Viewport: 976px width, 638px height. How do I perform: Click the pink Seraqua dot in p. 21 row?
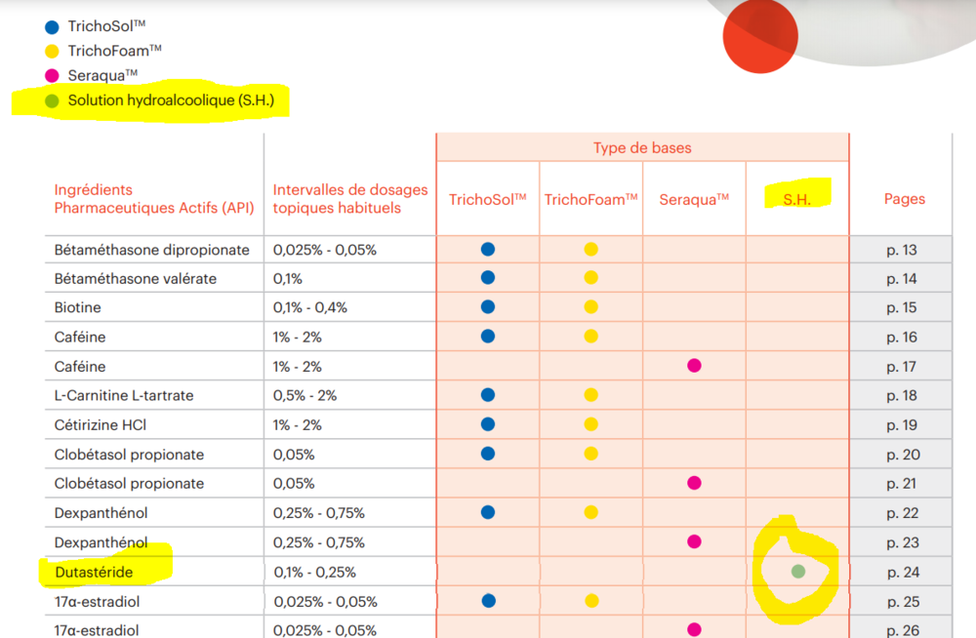tap(694, 483)
